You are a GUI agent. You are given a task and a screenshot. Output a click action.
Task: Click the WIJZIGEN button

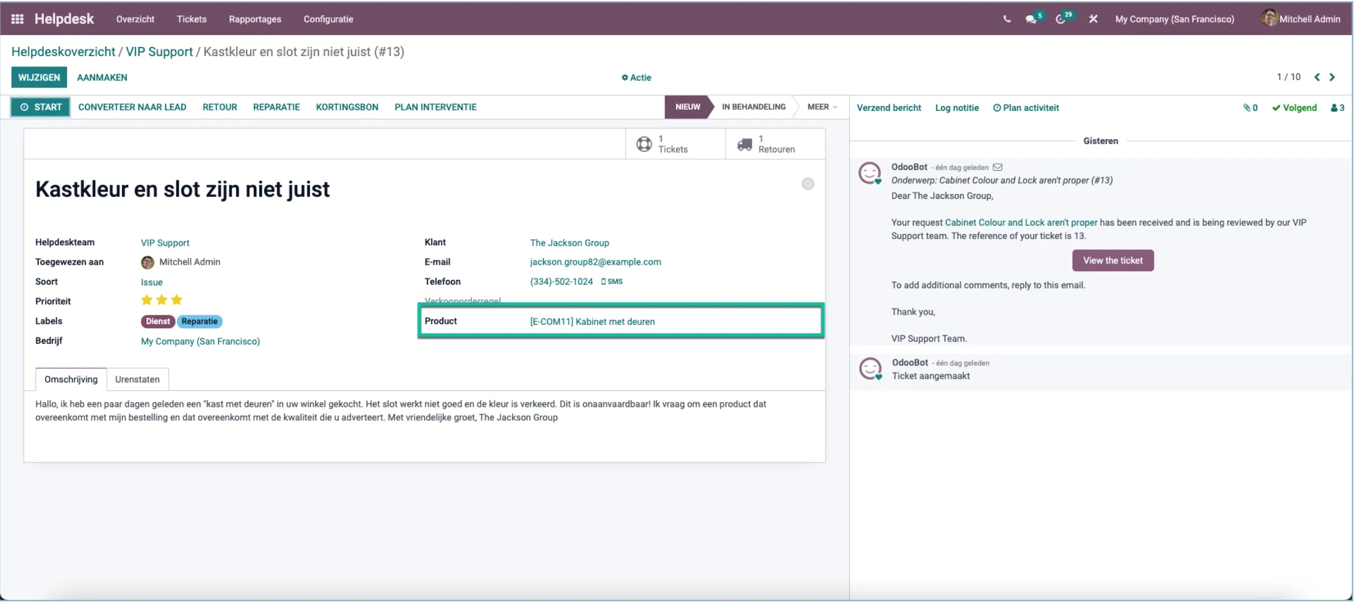click(x=40, y=77)
